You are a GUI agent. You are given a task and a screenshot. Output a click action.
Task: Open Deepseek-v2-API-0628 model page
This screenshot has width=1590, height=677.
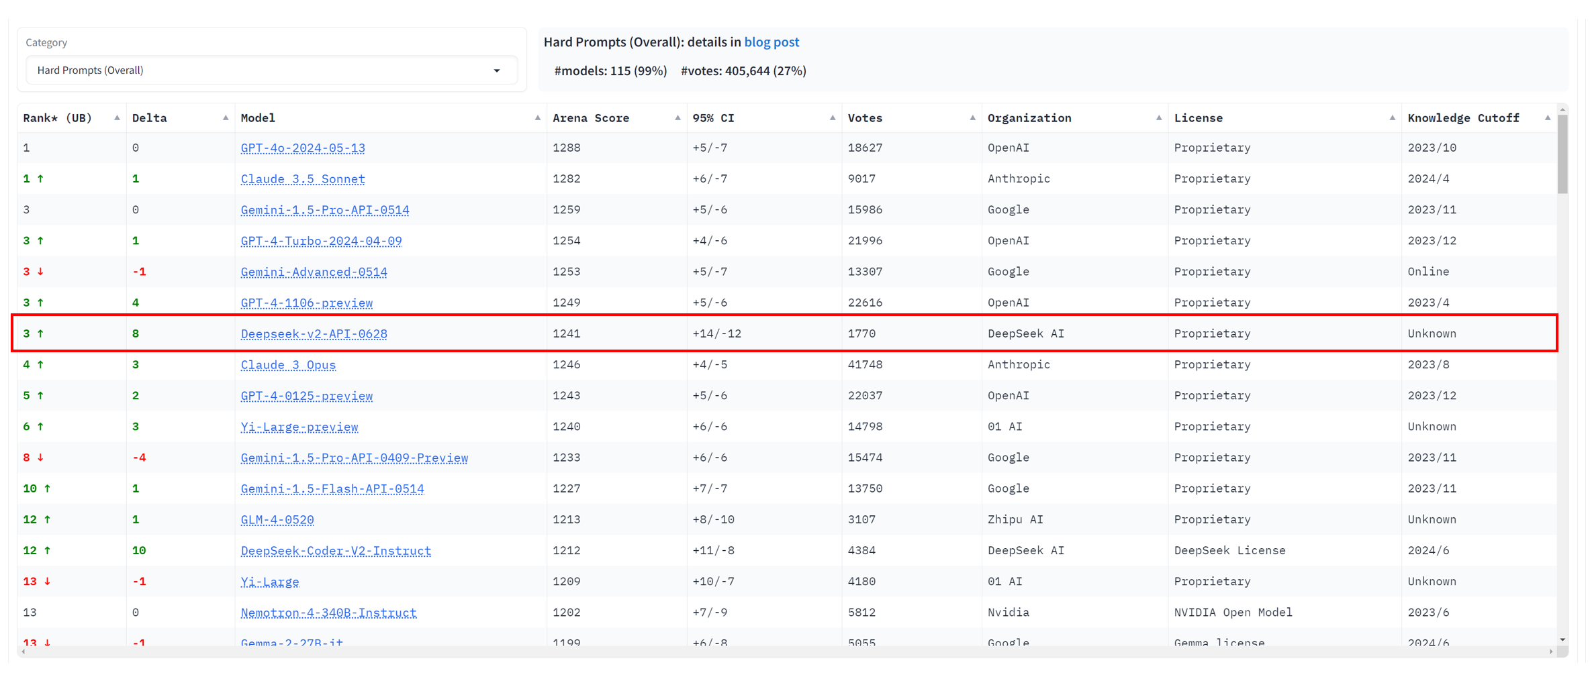tap(314, 334)
